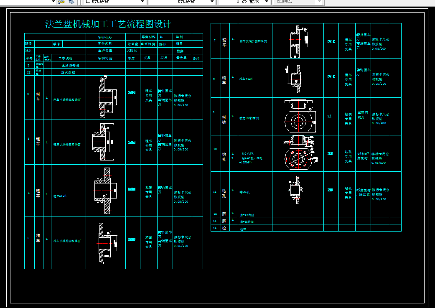The width and height of the screenshot is (435, 308).
Task: Select the 序号 column header
Action: point(29,59)
